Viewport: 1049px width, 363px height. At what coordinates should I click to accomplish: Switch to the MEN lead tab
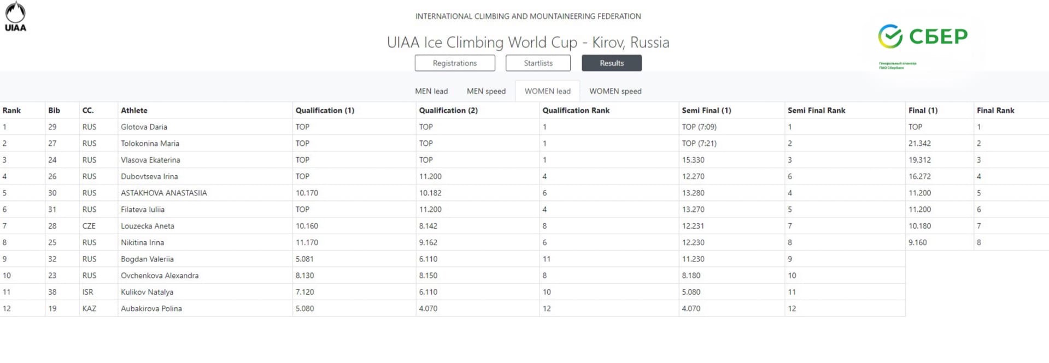(431, 91)
